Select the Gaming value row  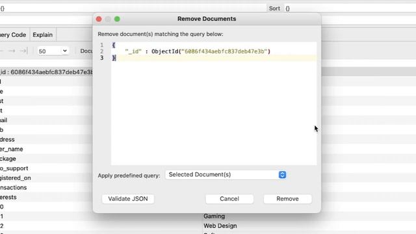pos(214,216)
